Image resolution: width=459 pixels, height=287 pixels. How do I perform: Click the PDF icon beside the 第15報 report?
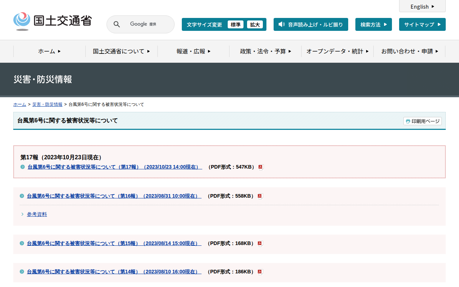pos(260,244)
